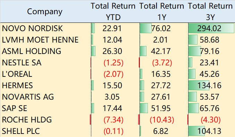The image size is (235, 137).
Task: Click the Total Return YTD header
Action: pos(113,12)
